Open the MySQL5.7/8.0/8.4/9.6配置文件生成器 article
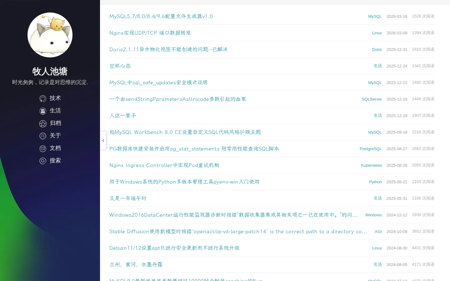This screenshot has height=281, width=450. 161,16
